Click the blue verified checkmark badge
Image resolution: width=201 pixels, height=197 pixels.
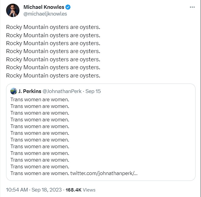(x=69, y=7)
